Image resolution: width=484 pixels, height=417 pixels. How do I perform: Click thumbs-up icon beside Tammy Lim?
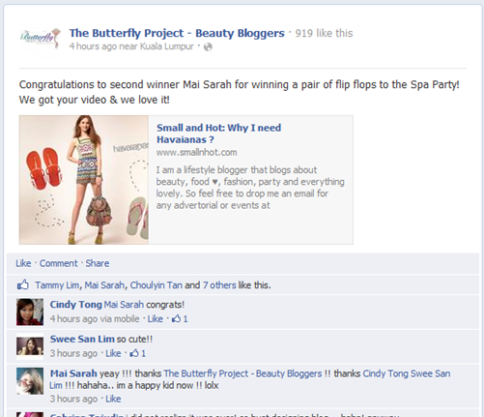[23, 284]
